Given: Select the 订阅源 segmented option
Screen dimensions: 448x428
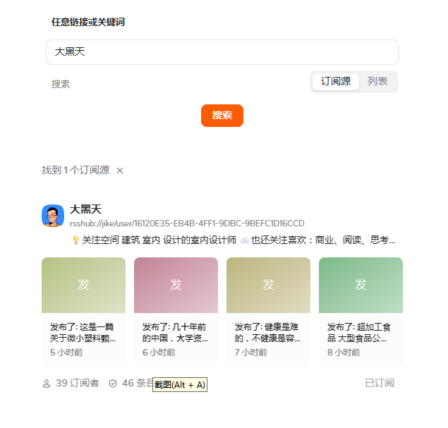Looking at the screenshot, I should 336,82.
